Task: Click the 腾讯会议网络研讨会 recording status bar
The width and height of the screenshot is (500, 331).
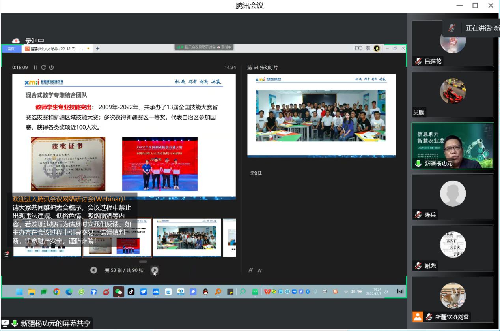Action: (x=204, y=47)
